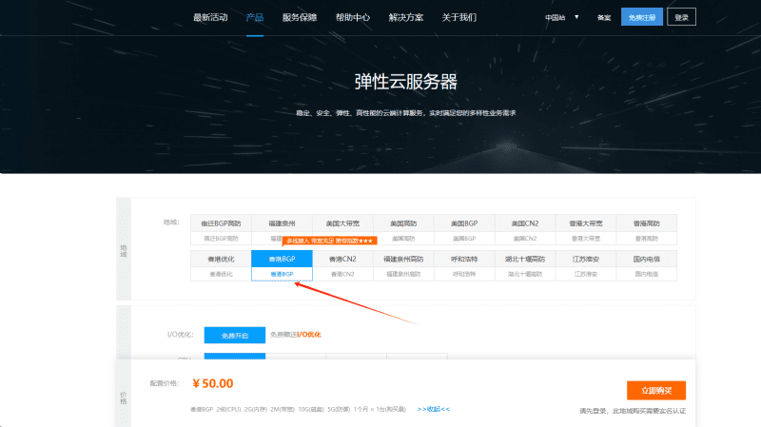Click the orange I/O优化 promo text
761x427 pixels.
pyautogui.click(x=308, y=335)
